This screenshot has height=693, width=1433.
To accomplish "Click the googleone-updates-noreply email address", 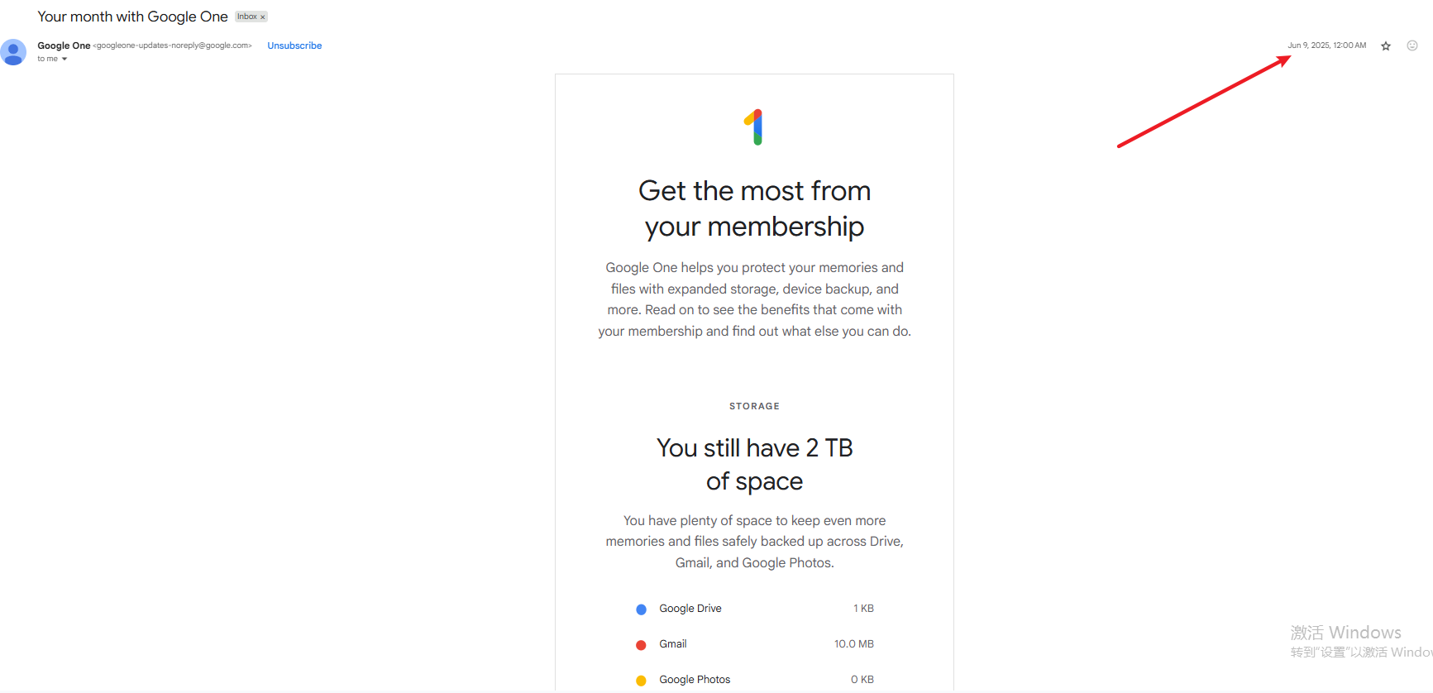I will pos(172,45).
